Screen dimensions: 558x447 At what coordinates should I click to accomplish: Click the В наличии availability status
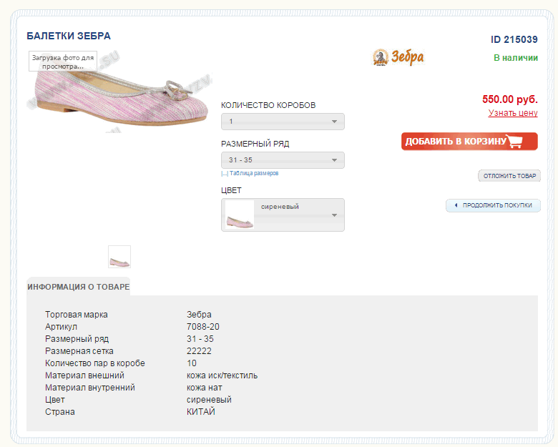point(515,57)
